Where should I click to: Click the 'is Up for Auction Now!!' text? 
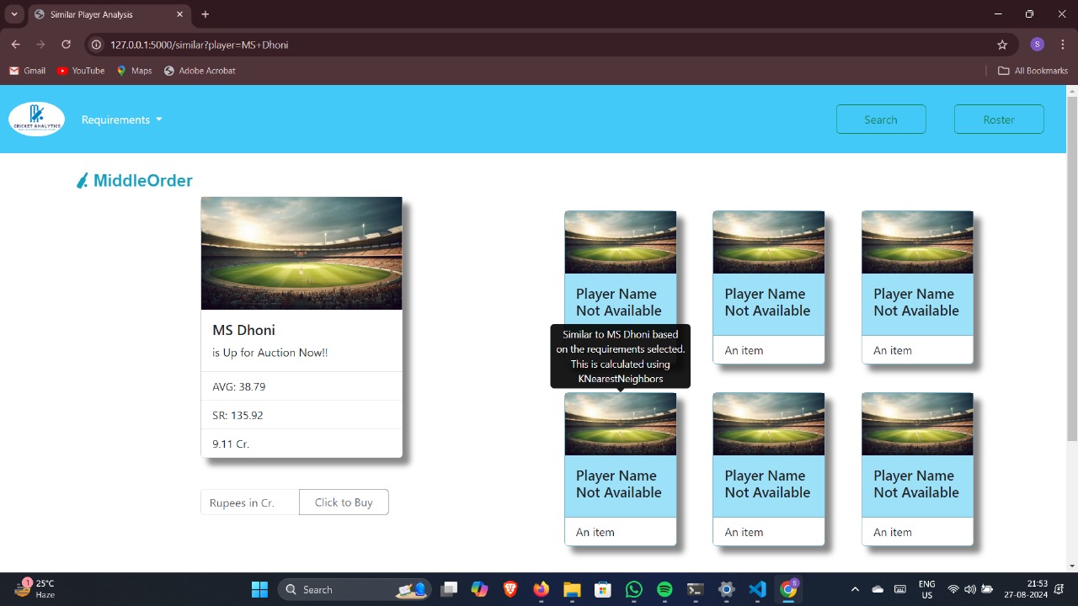269,353
